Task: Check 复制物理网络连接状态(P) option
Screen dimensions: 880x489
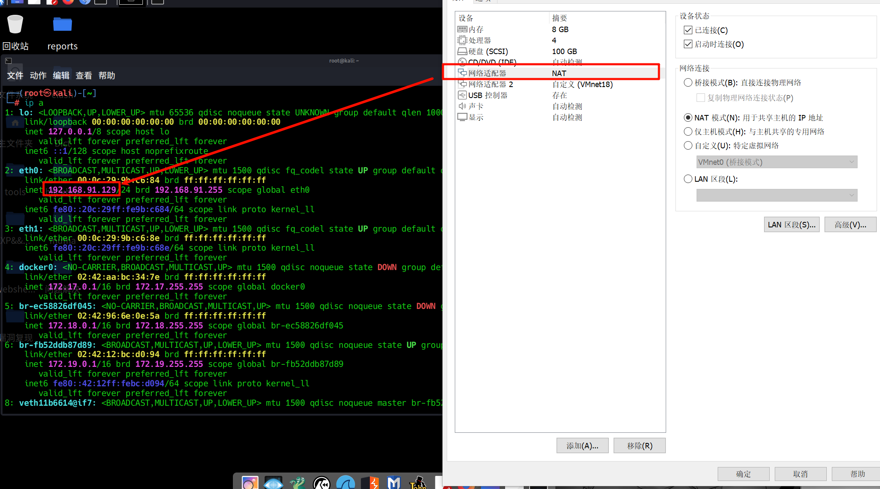Action: pos(701,98)
